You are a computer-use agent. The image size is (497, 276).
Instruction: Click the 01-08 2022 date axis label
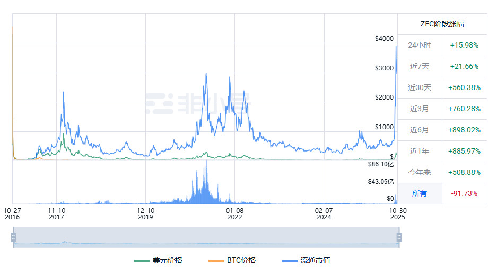pos(234,213)
